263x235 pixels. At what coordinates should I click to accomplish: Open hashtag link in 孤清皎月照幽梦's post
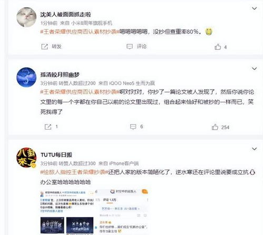point(80,92)
